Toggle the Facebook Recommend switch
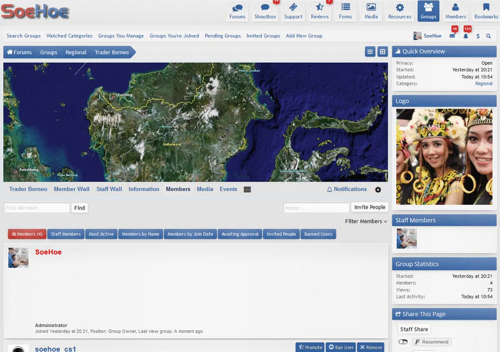The width and height of the screenshot is (500, 352). click(x=403, y=342)
